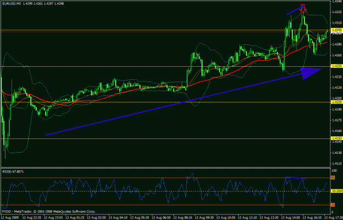Select the 1.4115 price scale value
The width and height of the screenshot is (343, 220).
(x=337, y=163)
